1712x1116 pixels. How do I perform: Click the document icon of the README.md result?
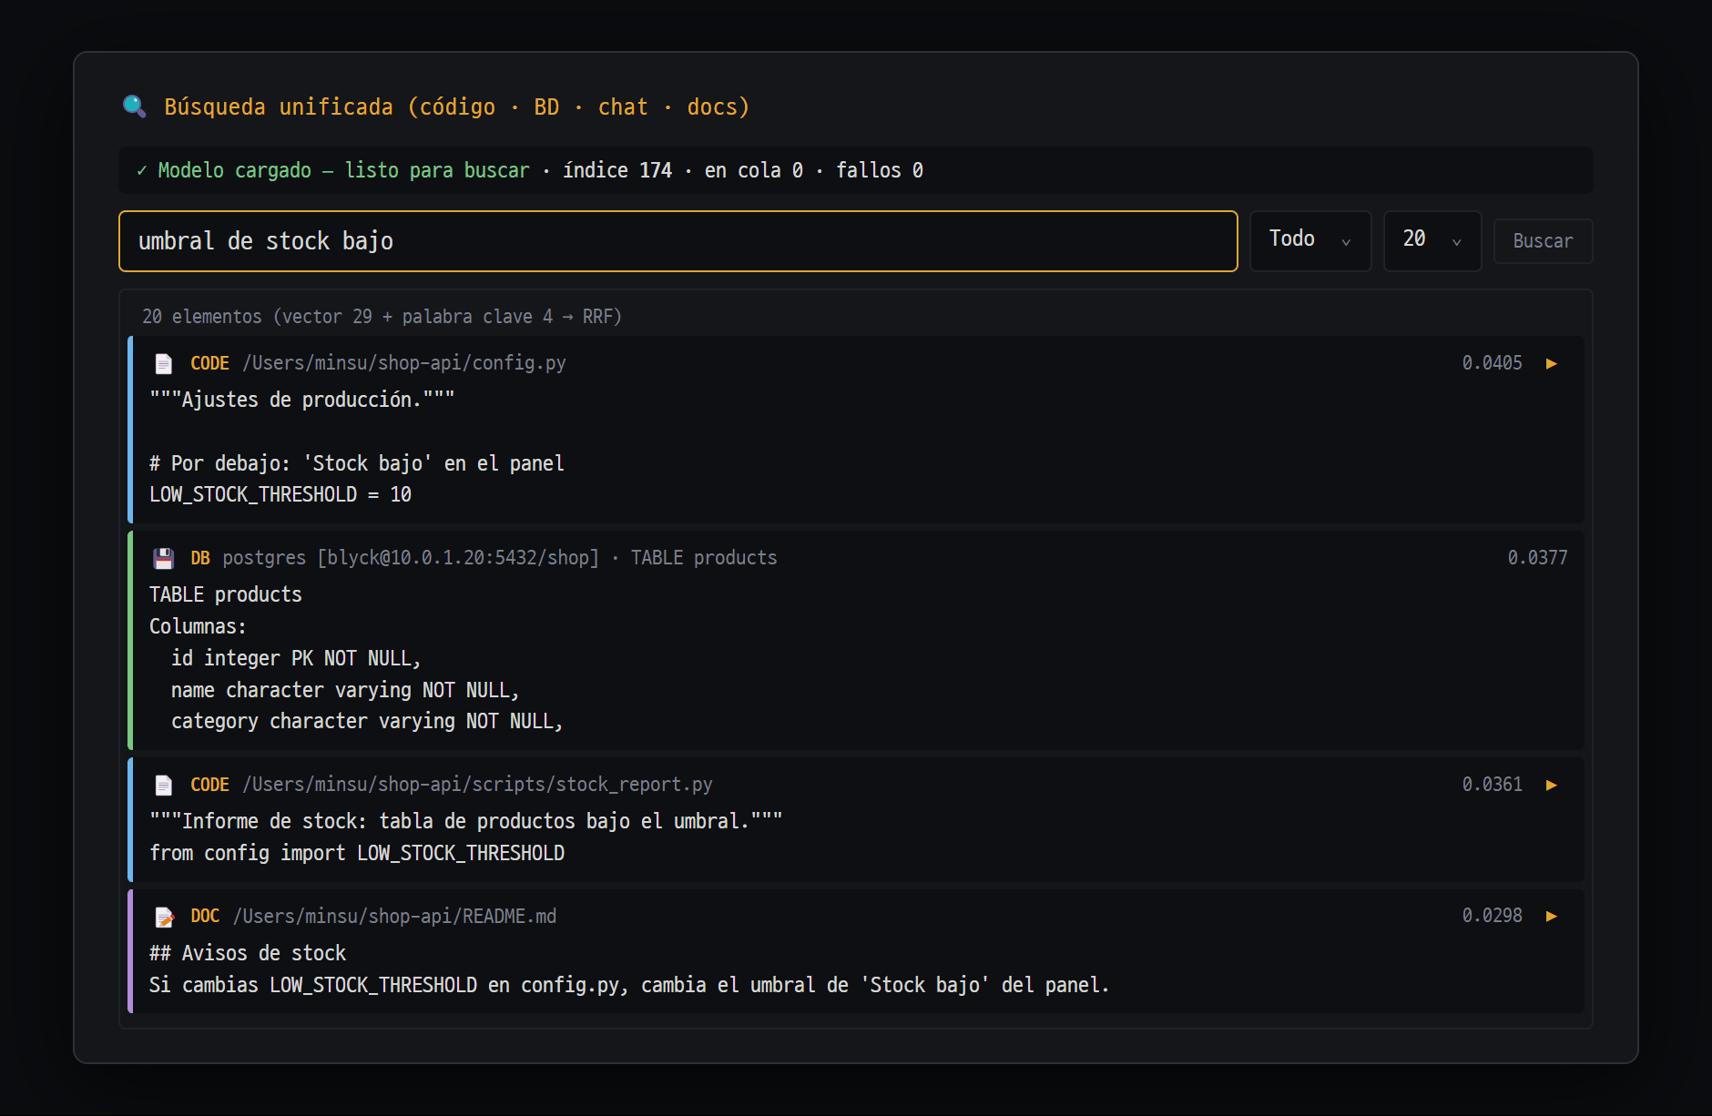(x=164, y=917)
